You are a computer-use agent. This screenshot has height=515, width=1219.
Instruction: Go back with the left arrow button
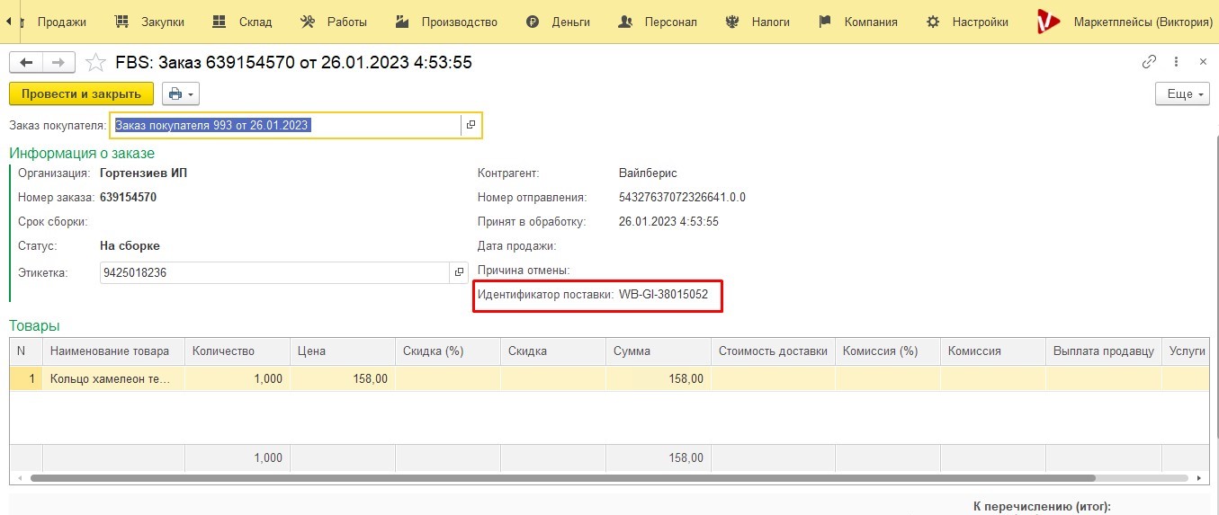coord(26,62)
